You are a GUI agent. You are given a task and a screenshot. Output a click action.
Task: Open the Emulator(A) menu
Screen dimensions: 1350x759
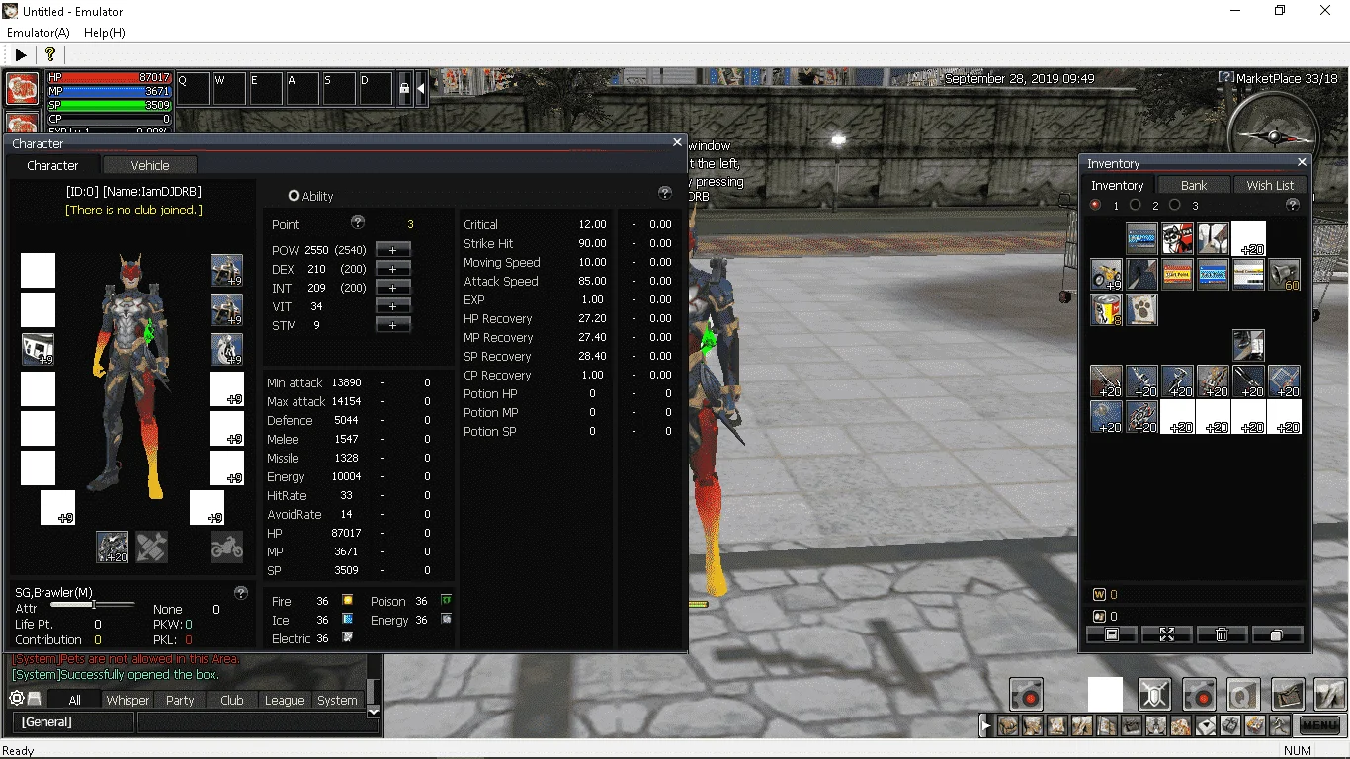pyautogui.click(x=39, y=33)
